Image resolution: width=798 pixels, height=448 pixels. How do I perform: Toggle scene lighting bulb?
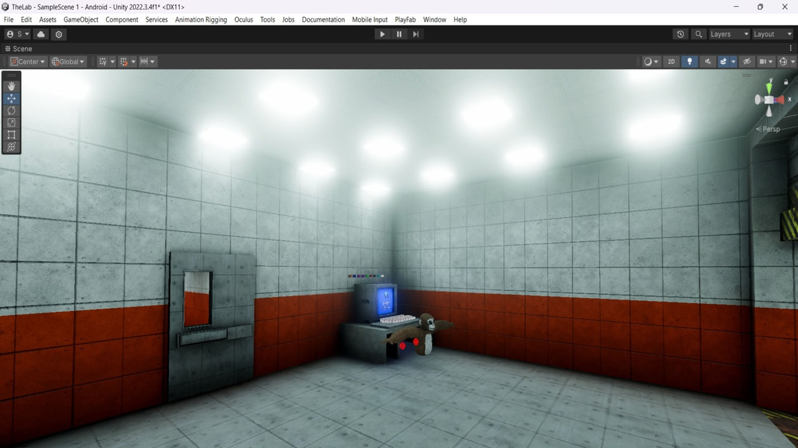[x=690, y=62]
